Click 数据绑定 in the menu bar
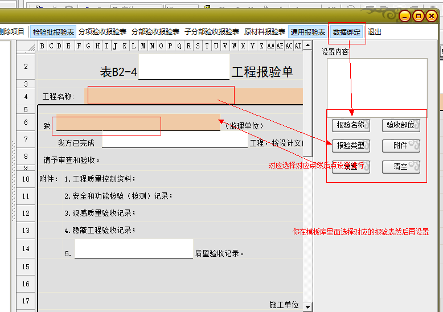The width and height of the screenshot is (443, 312). [x=347, y=32]
